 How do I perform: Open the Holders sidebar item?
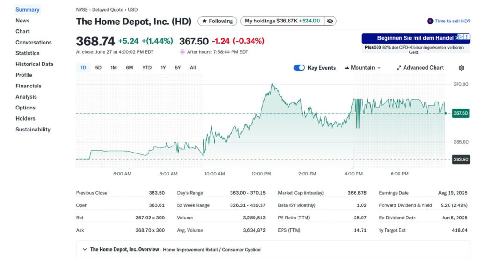[x=25, y=118]
